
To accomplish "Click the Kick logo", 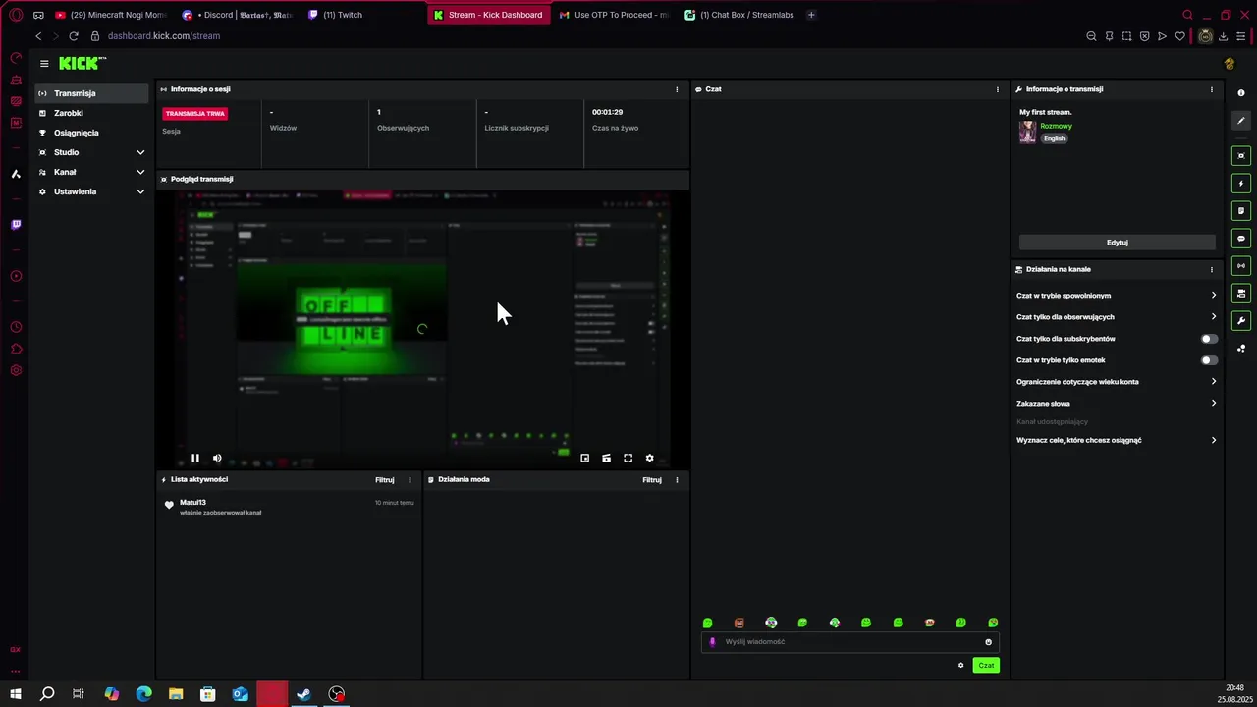I will pyautogui.click(x=82, y=63).
